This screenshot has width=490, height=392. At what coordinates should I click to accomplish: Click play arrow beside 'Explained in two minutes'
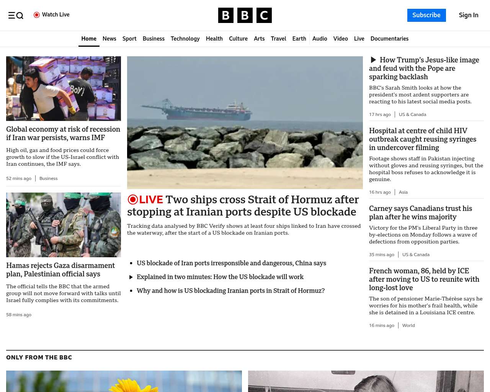coord(131,277)
